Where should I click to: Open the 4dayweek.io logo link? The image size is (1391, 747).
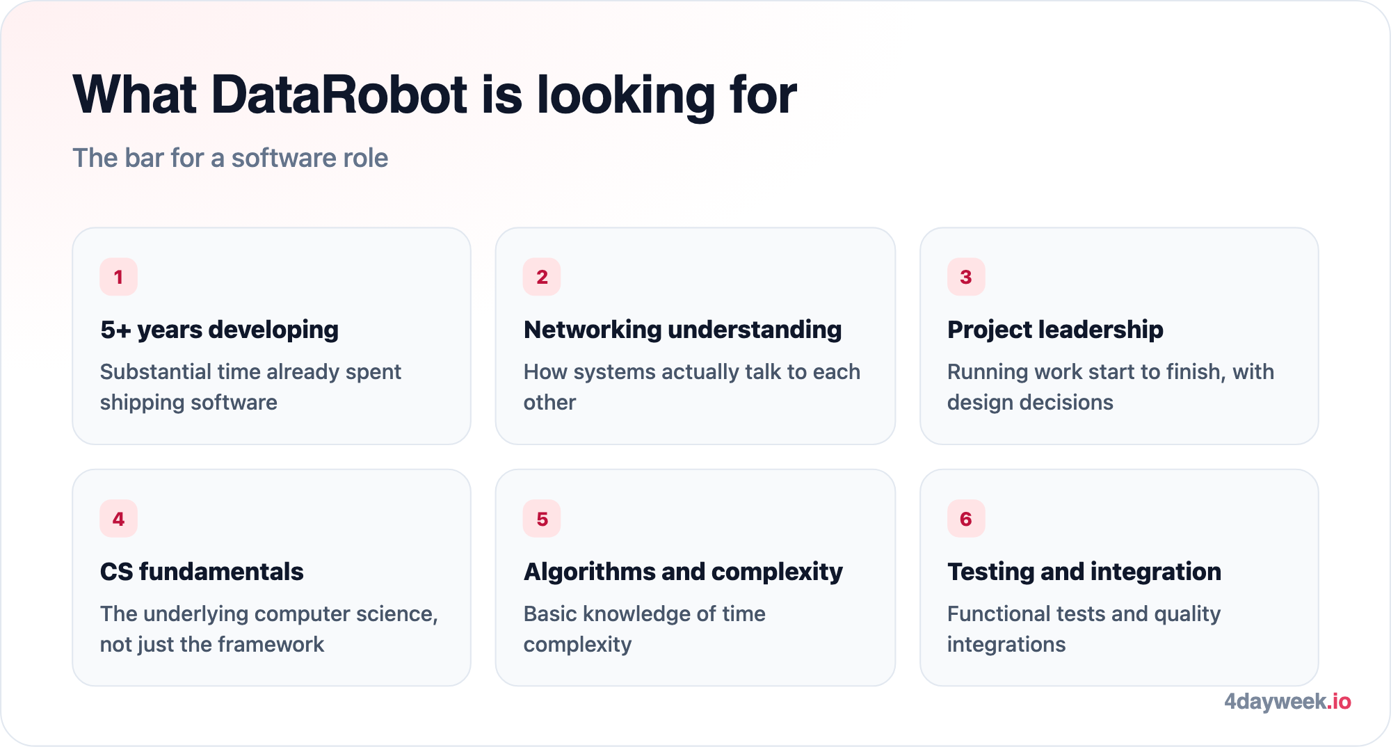click(x=1287, y=701)
